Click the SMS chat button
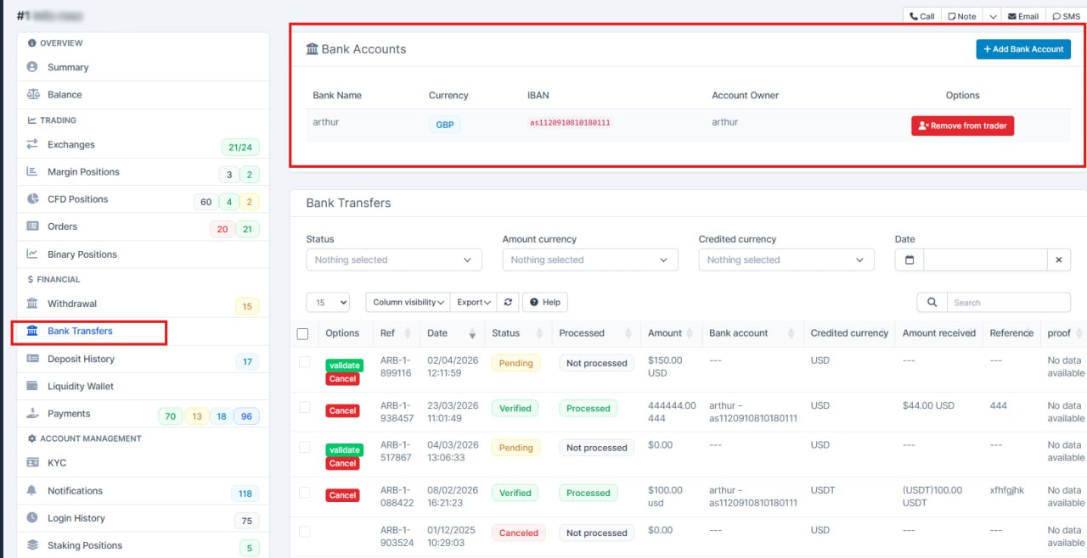The height and width of the screenshot is (558, 1087). tap(1067, 16)
